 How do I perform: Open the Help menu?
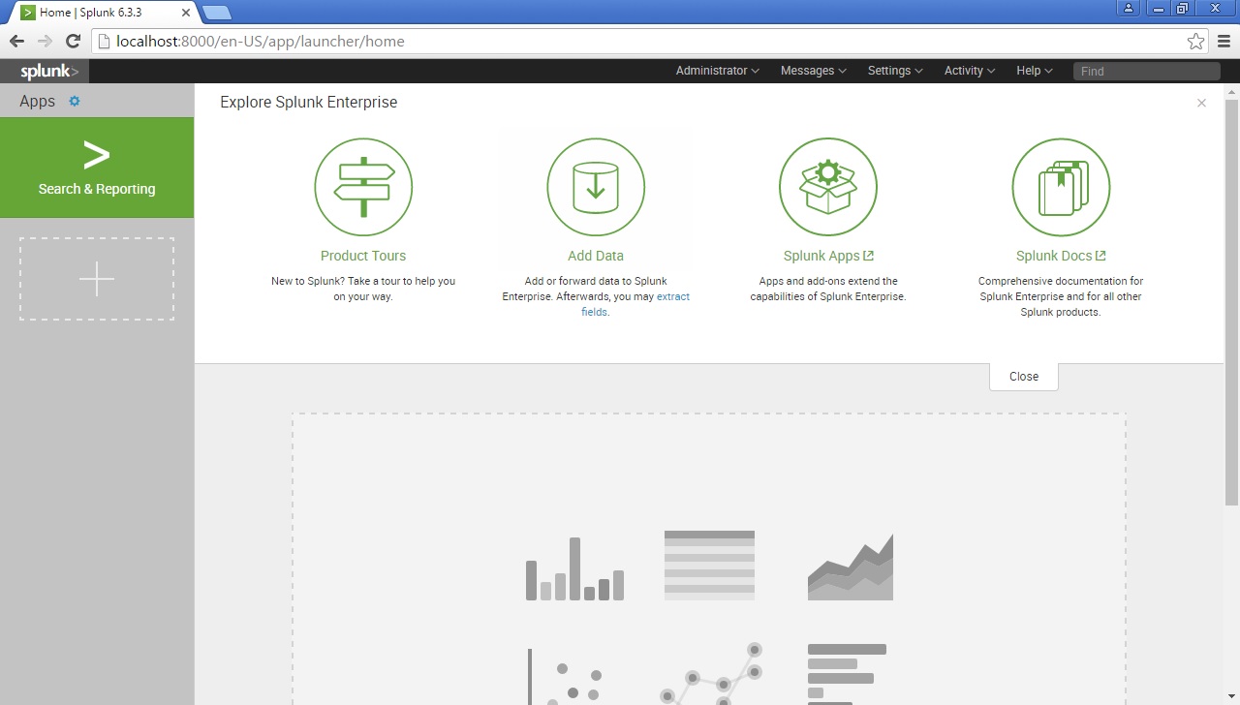point(1033,70)
